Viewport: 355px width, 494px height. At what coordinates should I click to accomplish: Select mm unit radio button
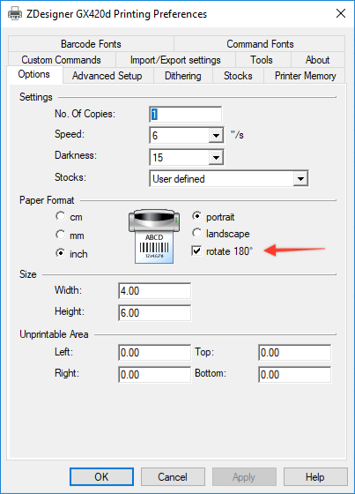(x=60, y=235)
